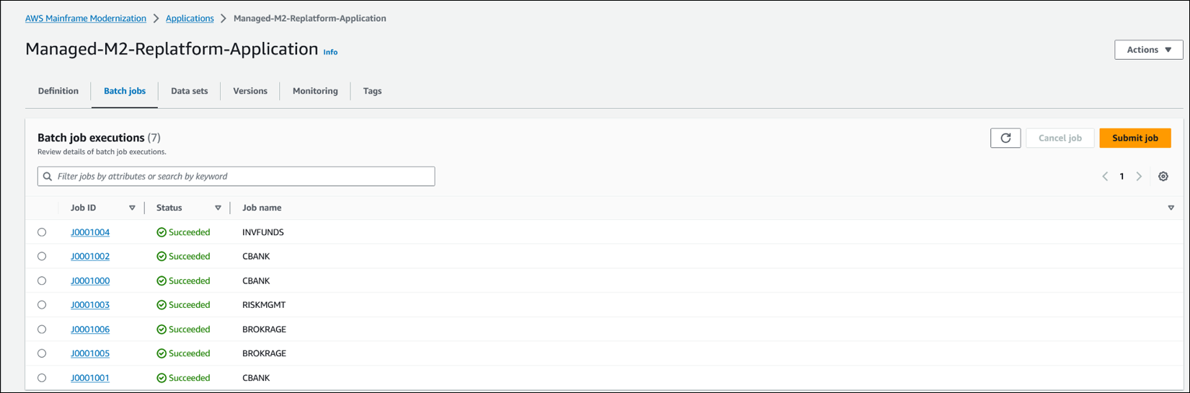Go to next page arrow

coord(1140,177)
